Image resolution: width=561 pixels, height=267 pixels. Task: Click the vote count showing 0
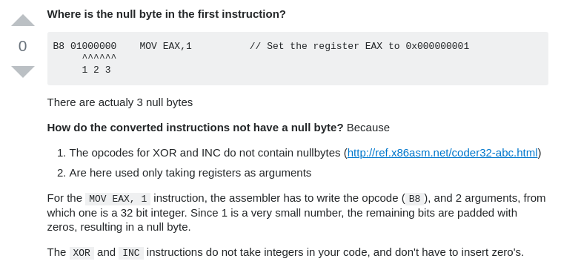tap(22, 46)
